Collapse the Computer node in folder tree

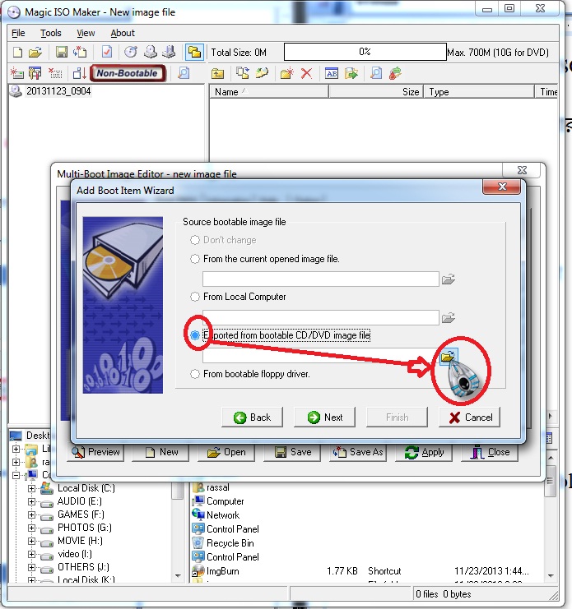(x=16, y=475)
